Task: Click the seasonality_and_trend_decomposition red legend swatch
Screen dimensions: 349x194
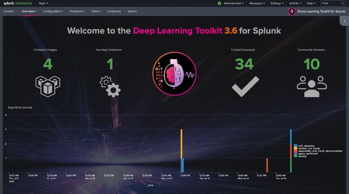Action: point(295,151)
